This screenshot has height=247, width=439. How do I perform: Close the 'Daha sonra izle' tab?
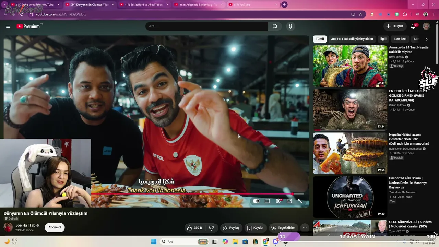[x=58, y=5]
